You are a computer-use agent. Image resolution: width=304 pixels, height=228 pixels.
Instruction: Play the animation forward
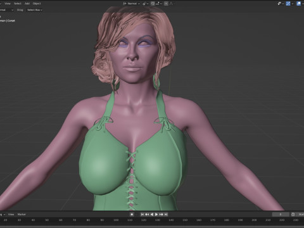coord(156,215)
